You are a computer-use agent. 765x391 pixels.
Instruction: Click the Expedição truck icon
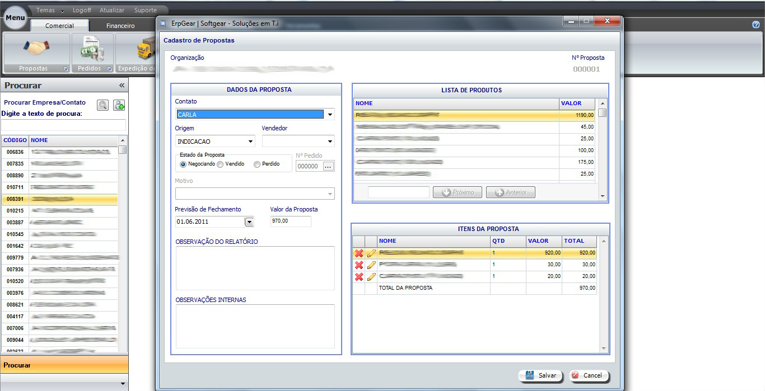coord(143,49)
